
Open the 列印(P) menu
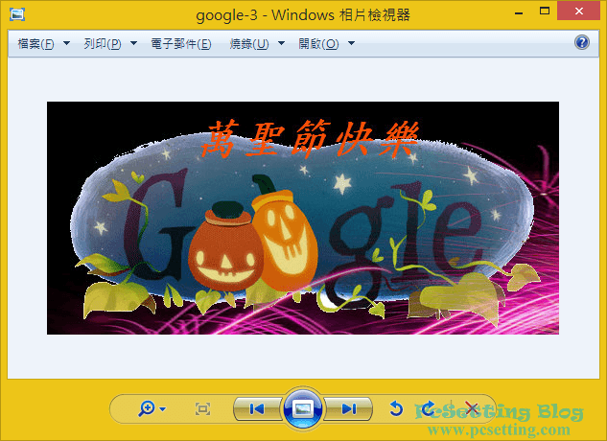103,44
